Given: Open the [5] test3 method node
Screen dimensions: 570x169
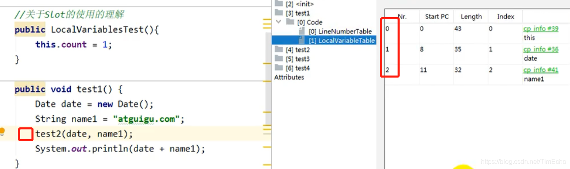Looking at the screenshot, I should click(x=297, y=59).
